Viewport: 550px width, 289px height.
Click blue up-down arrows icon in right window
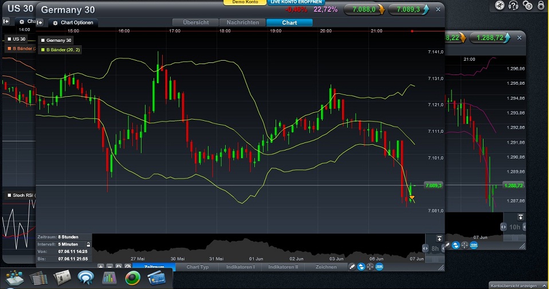[x=455, y=245]
